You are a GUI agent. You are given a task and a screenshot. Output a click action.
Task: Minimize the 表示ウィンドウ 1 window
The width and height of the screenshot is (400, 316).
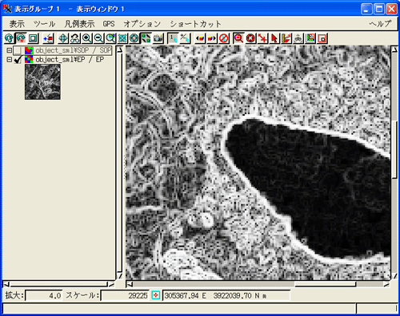point(366,9)
